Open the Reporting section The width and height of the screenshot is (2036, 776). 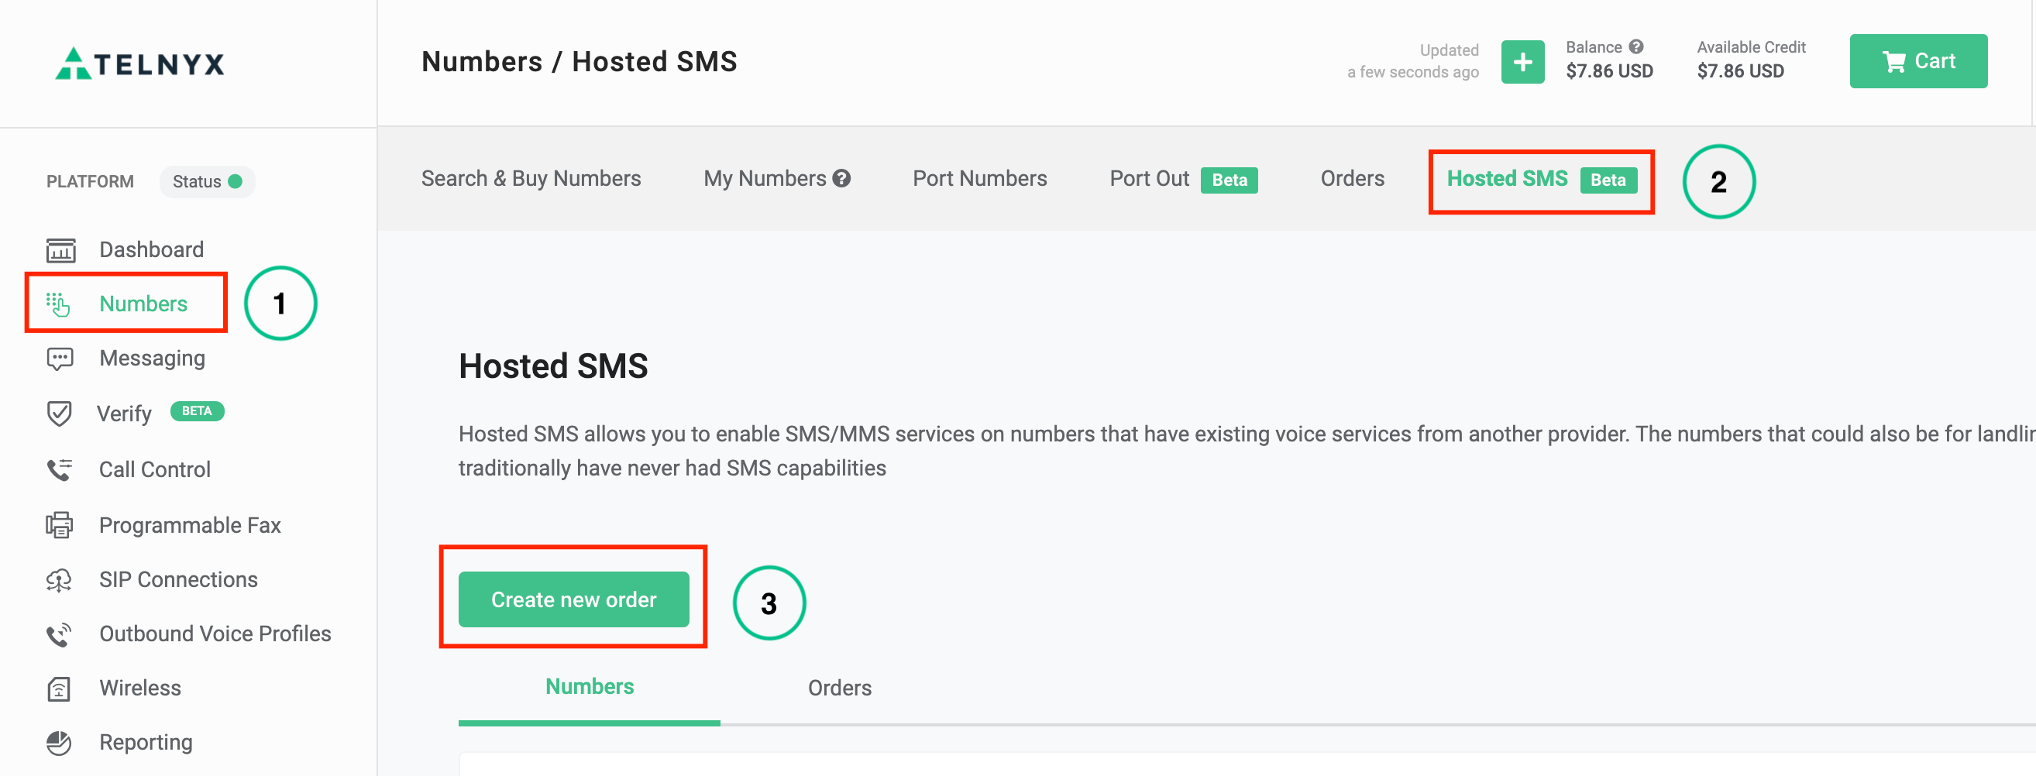[146, 741]
